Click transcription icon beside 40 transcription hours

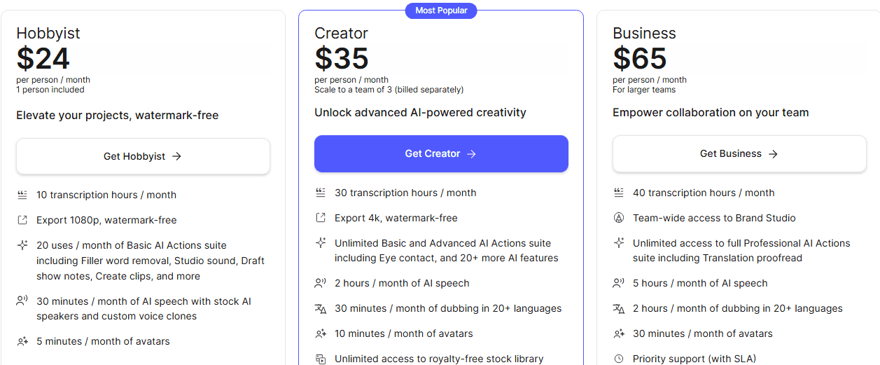coord(619,193)
